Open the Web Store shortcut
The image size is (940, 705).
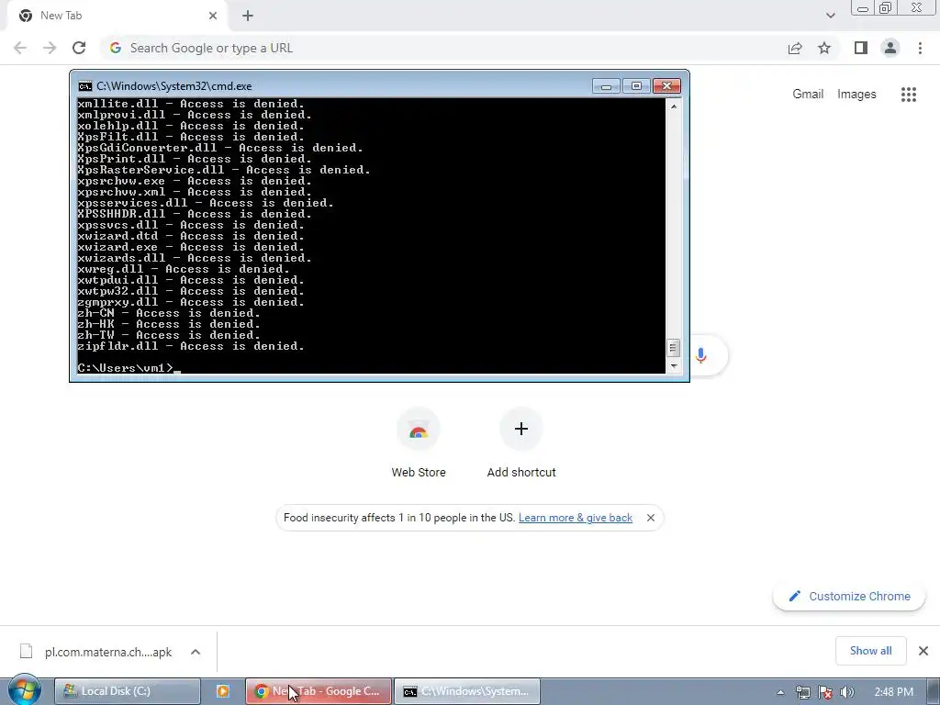pos(419,442)
